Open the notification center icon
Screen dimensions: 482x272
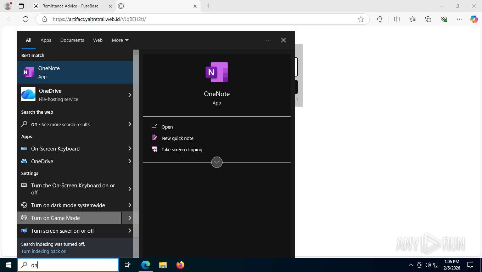[470, 265]
